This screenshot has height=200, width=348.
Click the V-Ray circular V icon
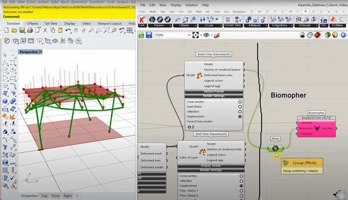pyautogui.click(x=7, y=41)
